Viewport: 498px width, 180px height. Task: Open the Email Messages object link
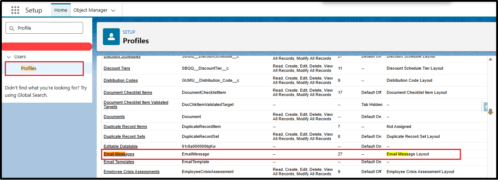click(119, 154)
